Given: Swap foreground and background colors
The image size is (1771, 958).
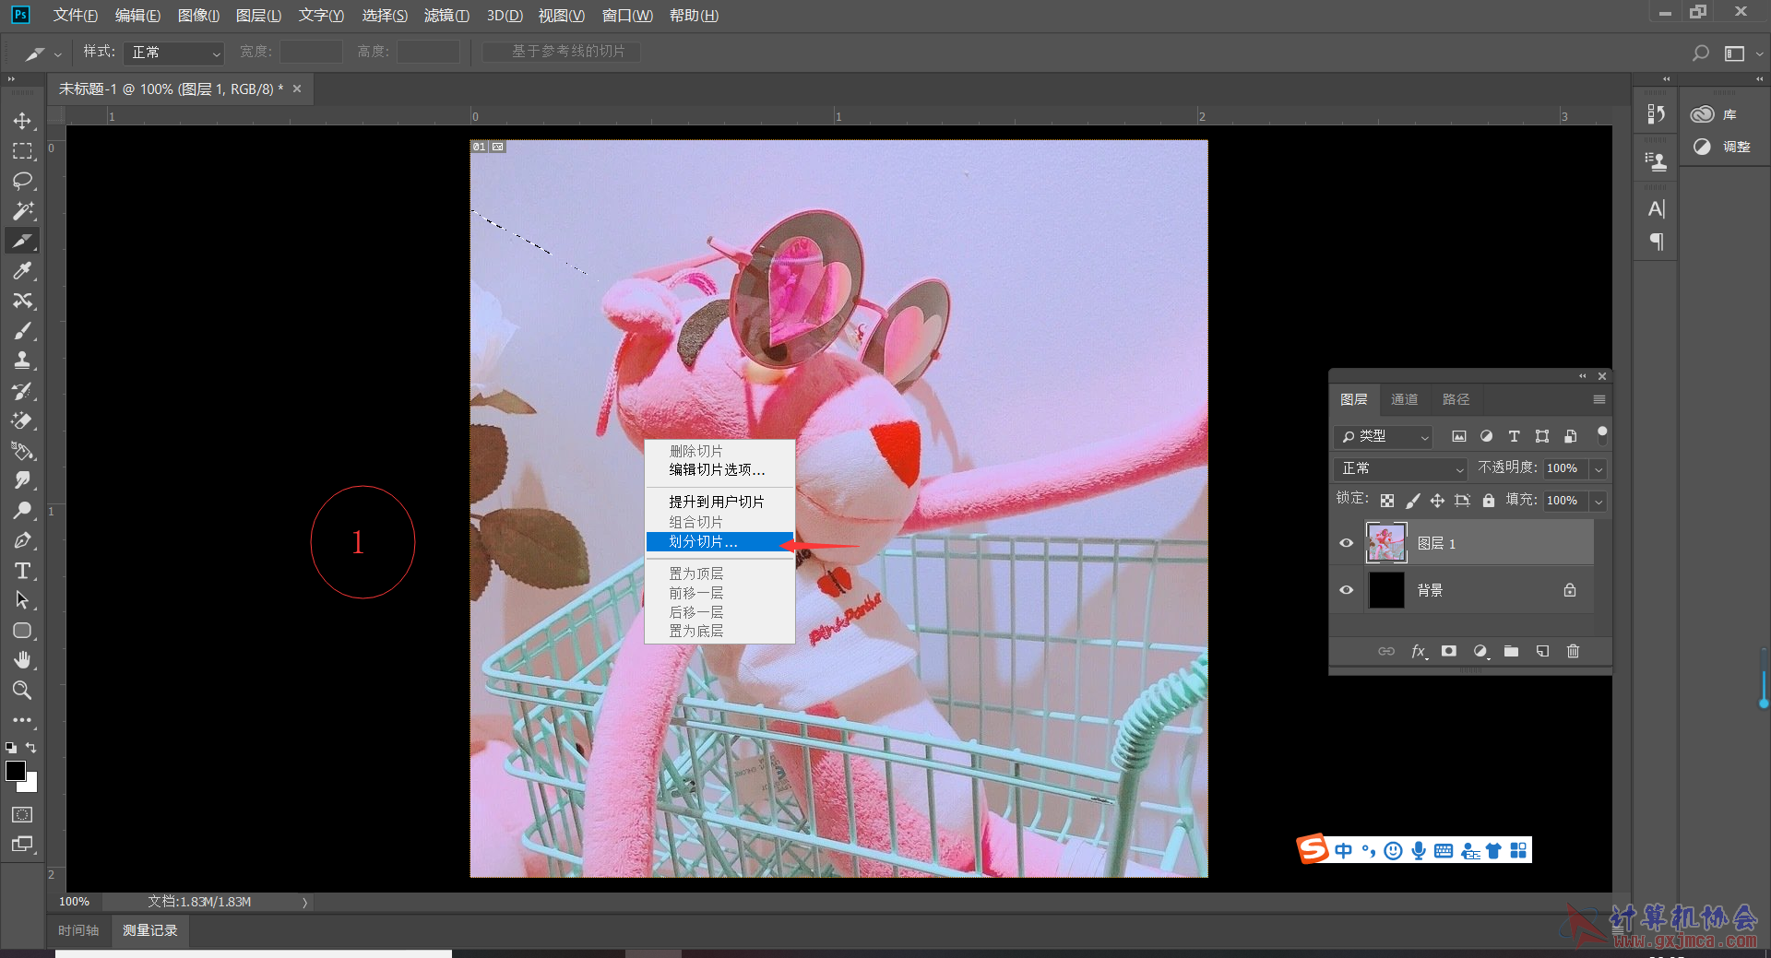Looking at the screenshot, I should tap(31, 748).
